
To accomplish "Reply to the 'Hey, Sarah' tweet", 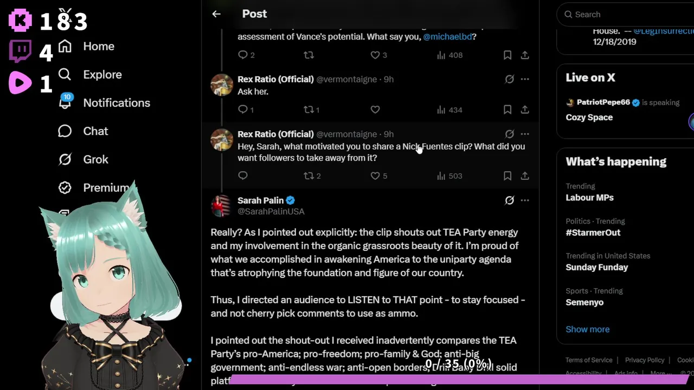I will 243,176.
